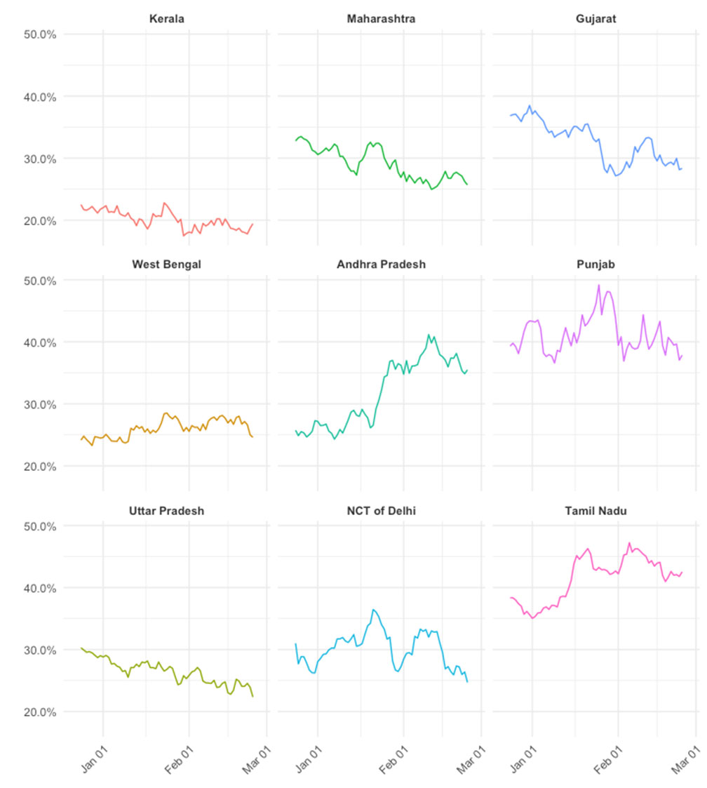Click the Gujarat facet title

pos(595,19)
